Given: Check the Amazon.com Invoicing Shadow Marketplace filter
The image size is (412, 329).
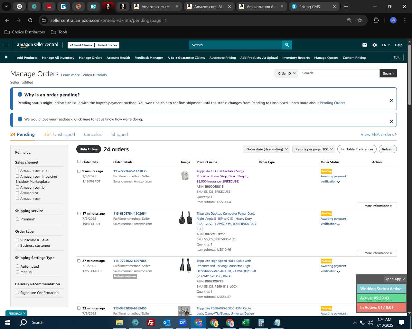Looking at the screenshot, I should coord(17,176).
